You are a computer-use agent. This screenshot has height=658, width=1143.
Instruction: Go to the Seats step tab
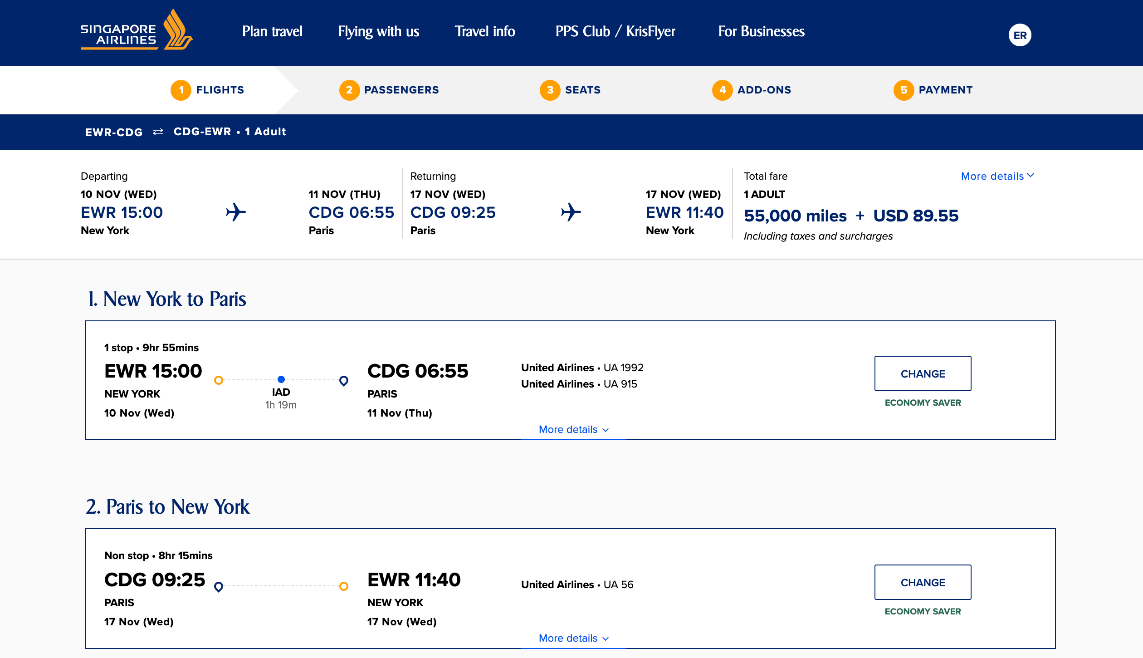pyautogui.click(x=570, y=90)
